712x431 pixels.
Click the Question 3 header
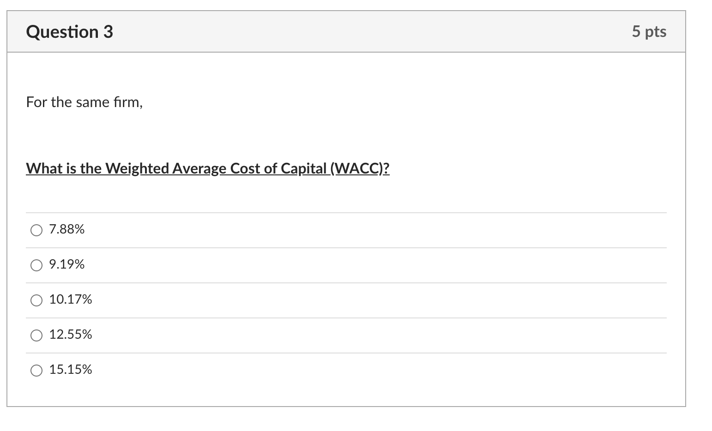[70, 31]
